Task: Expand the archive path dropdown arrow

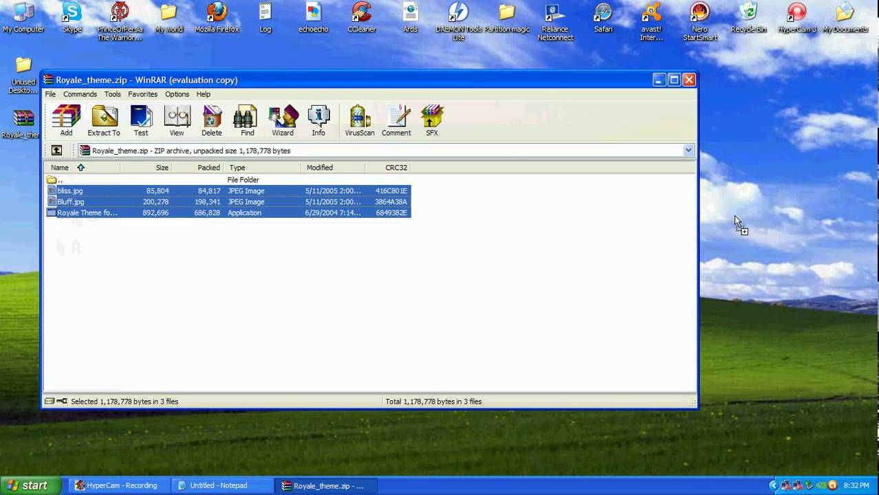Action: [688, 151]
